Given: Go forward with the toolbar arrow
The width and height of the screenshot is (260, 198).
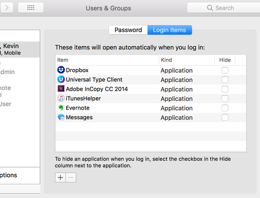Looking at the screenshot, I should point(6,8).
